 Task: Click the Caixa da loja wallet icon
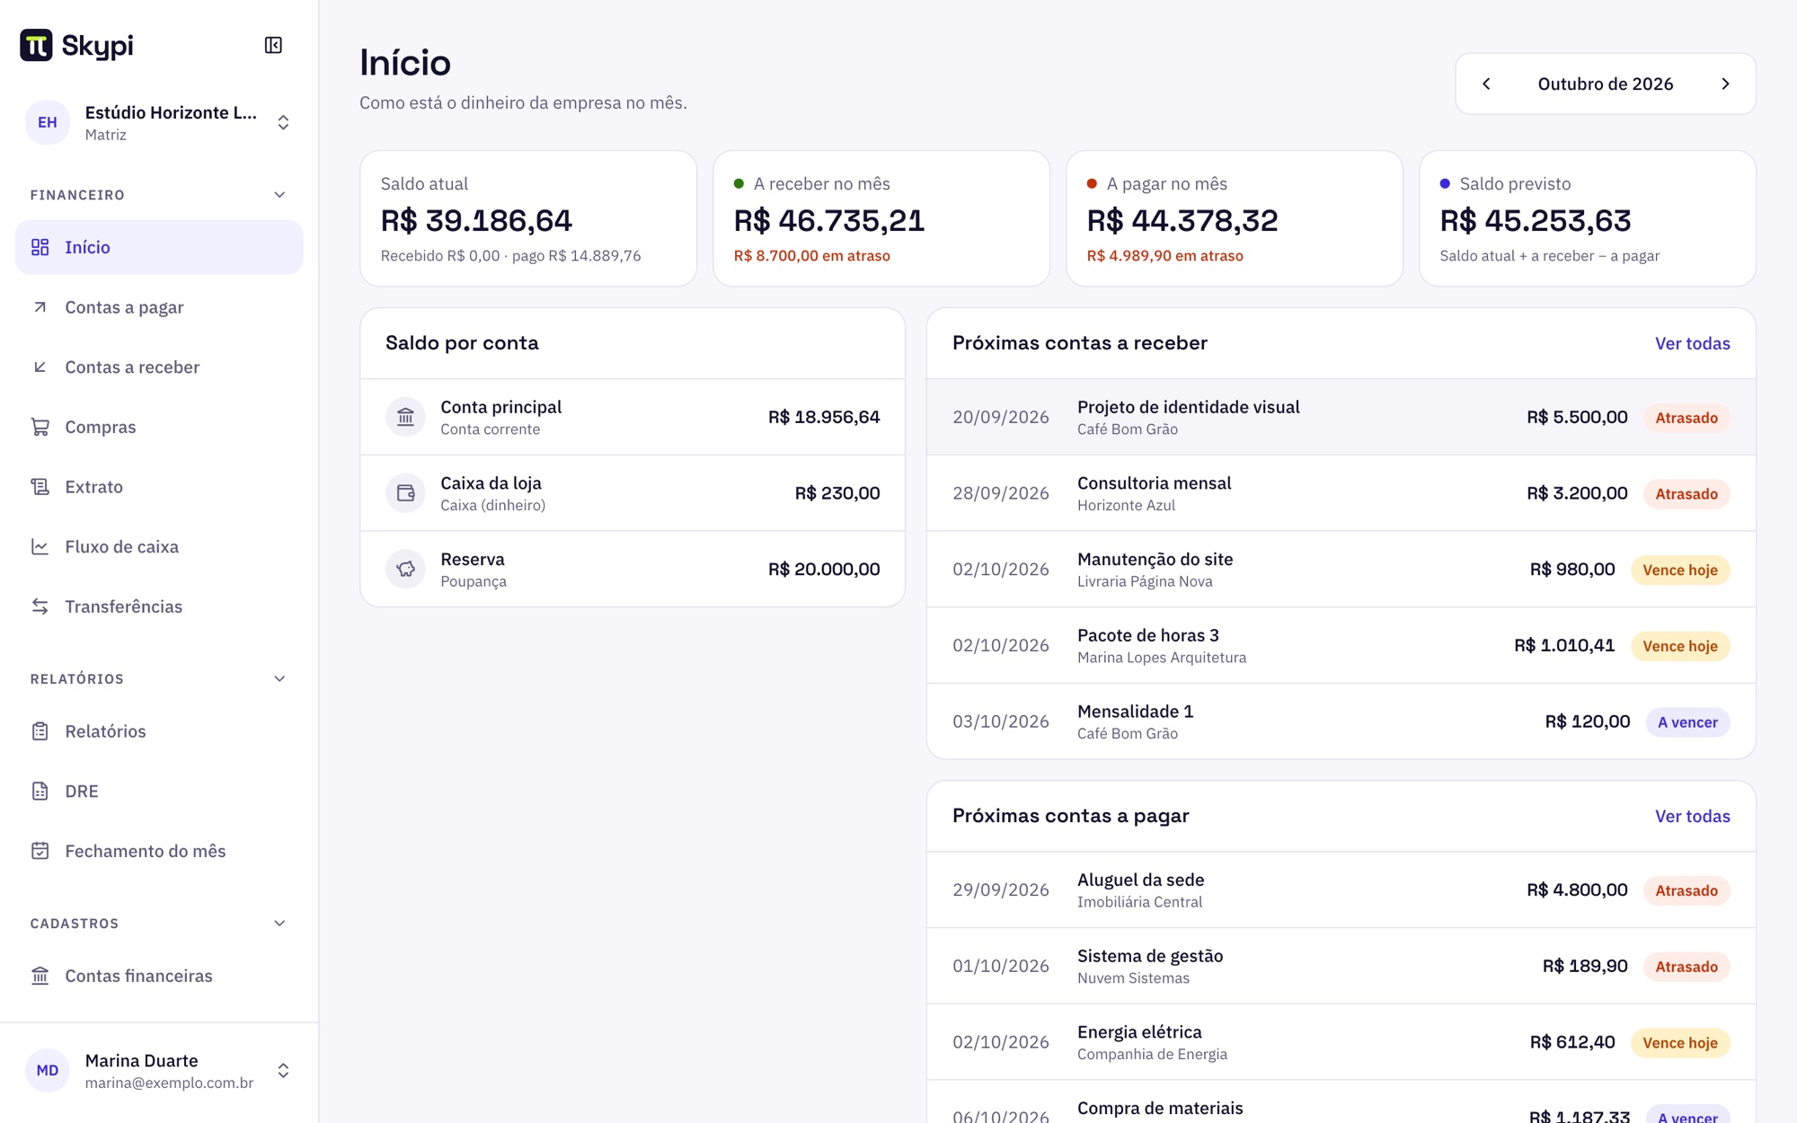point(406,493)
